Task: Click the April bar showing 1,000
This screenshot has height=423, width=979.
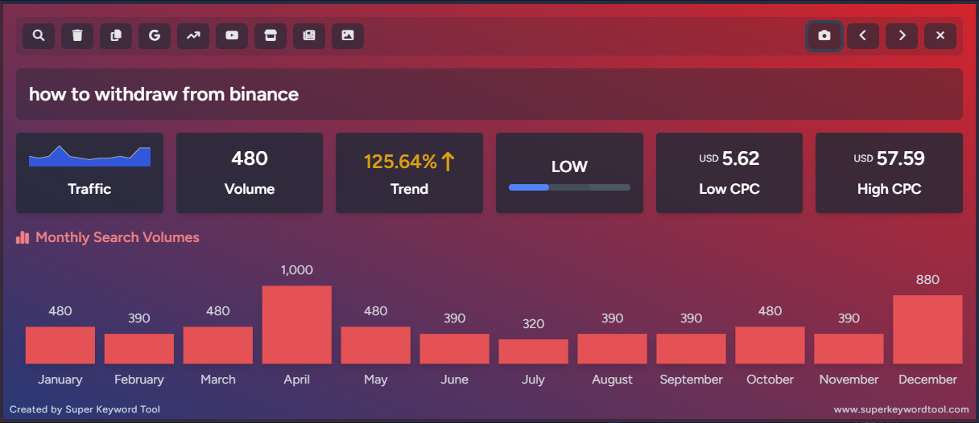Action: point(297,324)
